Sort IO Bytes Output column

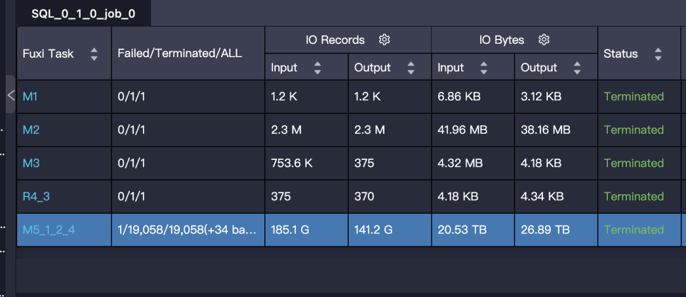(577, 67)
